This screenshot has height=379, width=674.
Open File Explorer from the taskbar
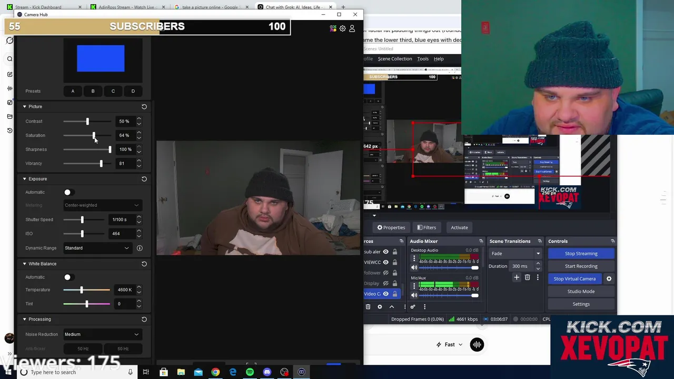(181, 372)
